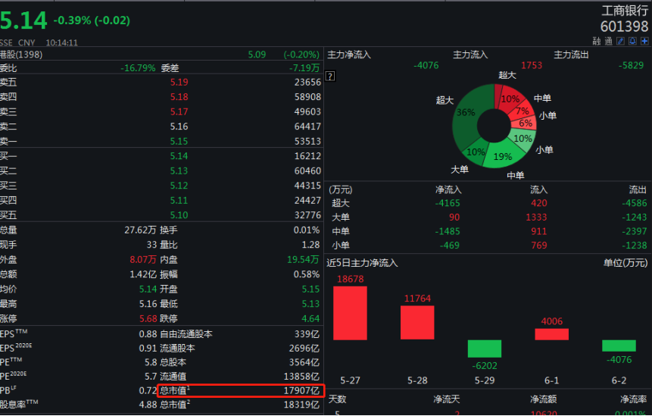Select the 卖五 ask price 5.19
Screen dimensions: 652x416
pos(179,82)
